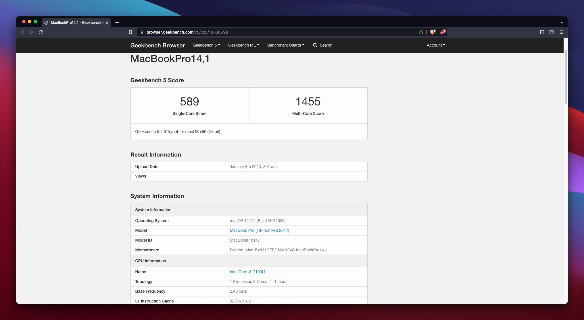Click the single-core score 589
This screenshot has width=584, height=320.
[190, 101]
